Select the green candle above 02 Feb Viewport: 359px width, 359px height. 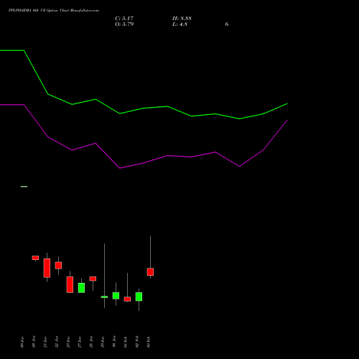(x=139, y=297)
